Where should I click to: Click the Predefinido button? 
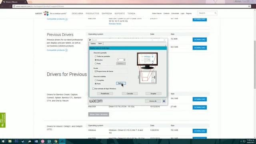point(105,94)
